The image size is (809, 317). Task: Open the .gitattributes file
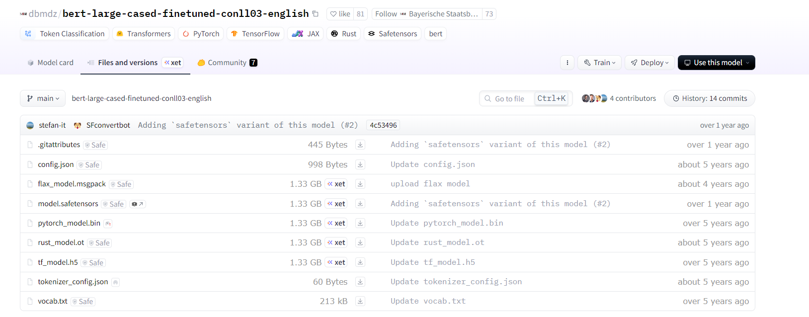tap(59, 145)
